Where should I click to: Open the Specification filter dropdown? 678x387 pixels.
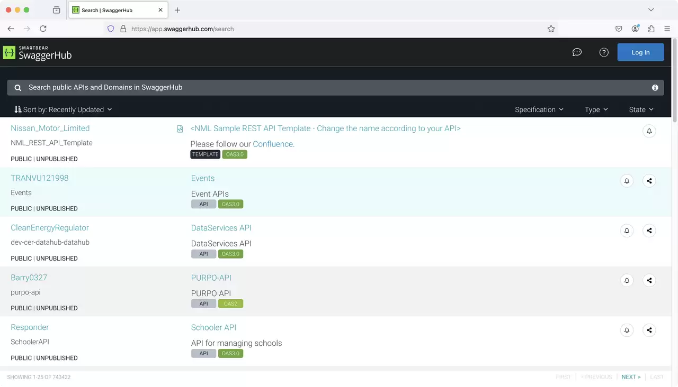click(539, 109)
